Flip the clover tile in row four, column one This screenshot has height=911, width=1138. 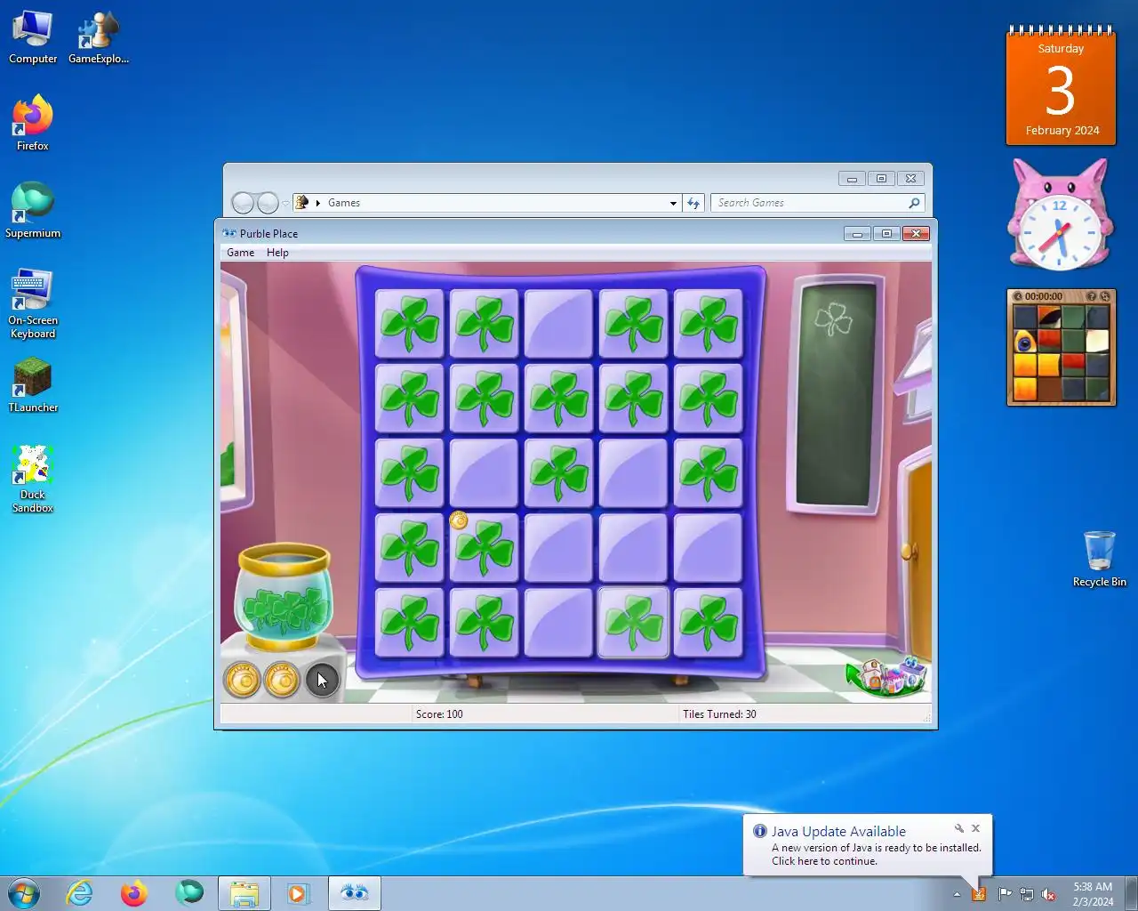coord(409,548)
